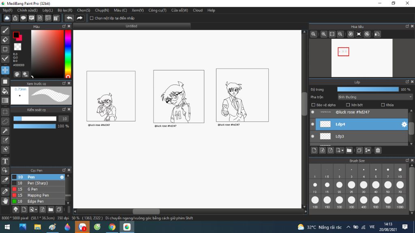Open the Công cụ(T) menu

pyautogui.click(x=157, y=10)
